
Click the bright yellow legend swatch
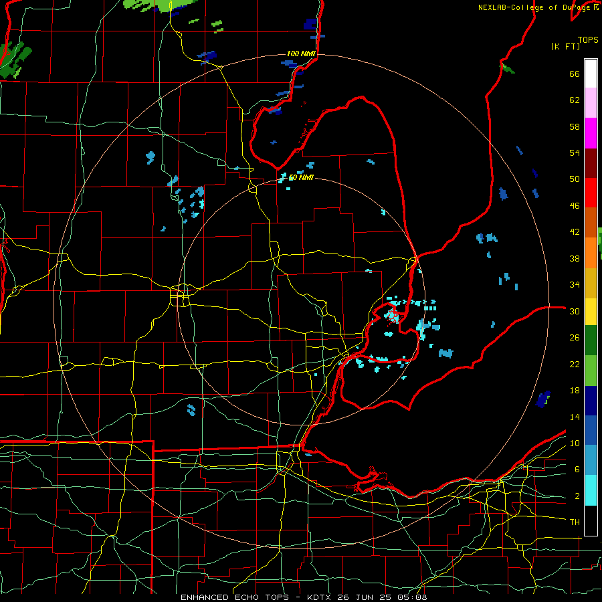591,312
